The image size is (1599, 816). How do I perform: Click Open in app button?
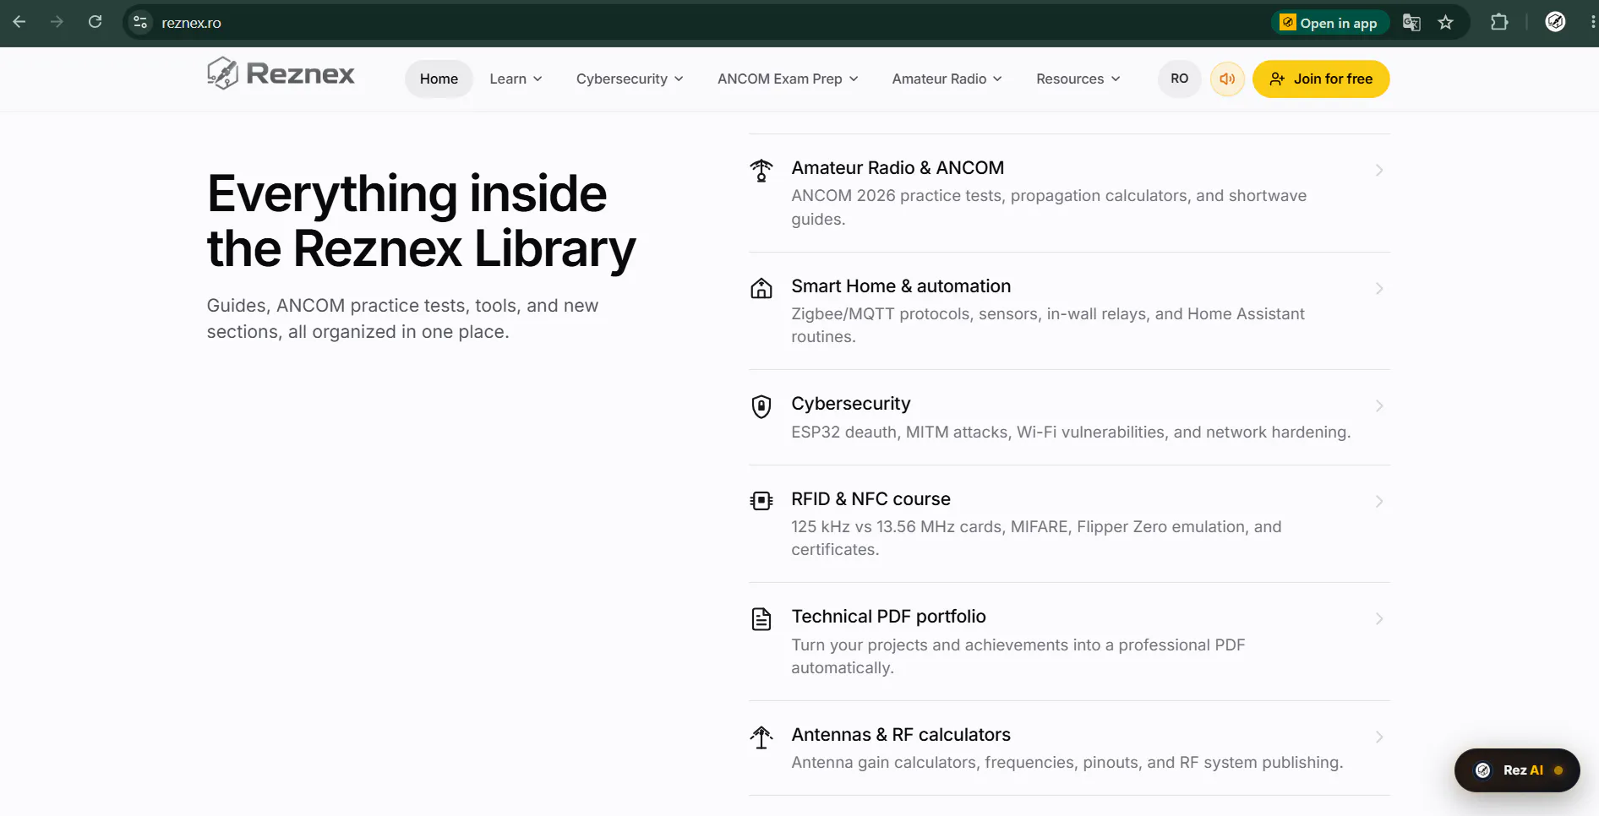tap(1329, 23)
